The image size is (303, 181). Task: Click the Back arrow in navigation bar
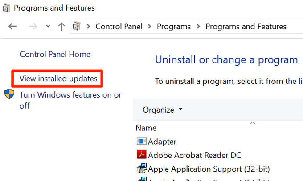[12, 26]
